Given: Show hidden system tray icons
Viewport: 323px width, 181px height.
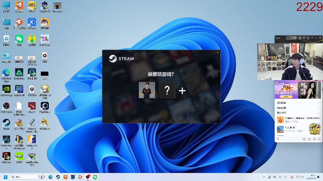Looking at the screenshot, I should [264, 177].
